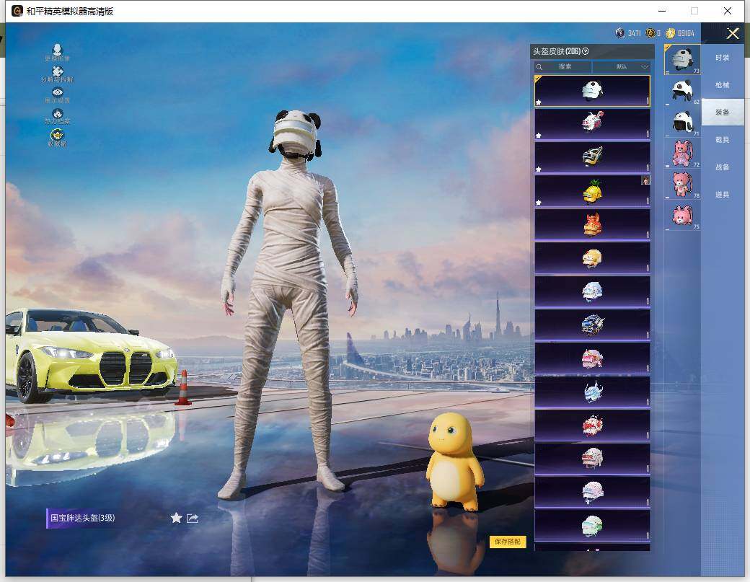This screenshot has height=582, width=750.
Task: Select the red and white horned helmet skin
Action: 592,124
